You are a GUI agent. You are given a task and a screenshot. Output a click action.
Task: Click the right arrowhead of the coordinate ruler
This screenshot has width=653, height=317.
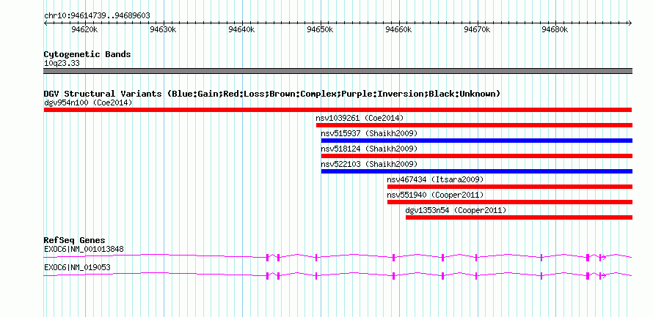click(x=630, y=23)
